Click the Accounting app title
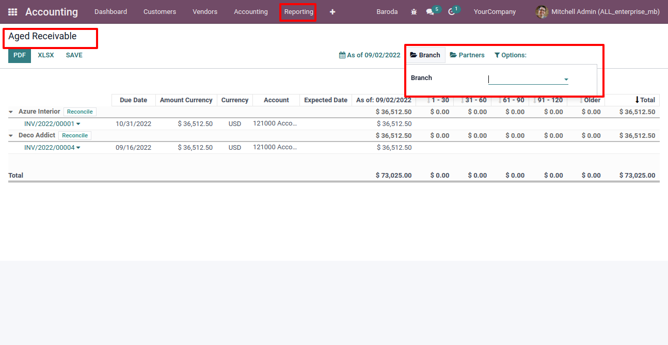The height and width of the screenshot is (345, 668). pyautogui.click(x=52, y=12)
